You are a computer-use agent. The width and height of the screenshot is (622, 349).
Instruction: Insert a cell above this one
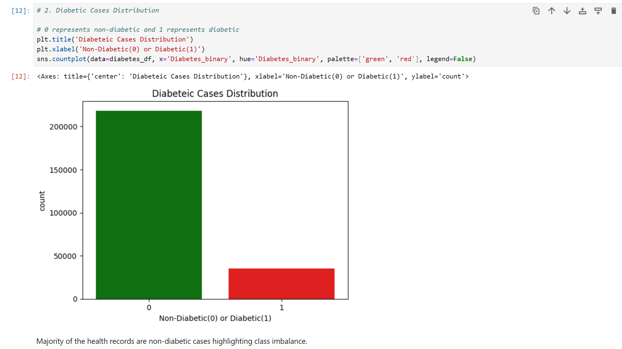[x=582, y=11]
